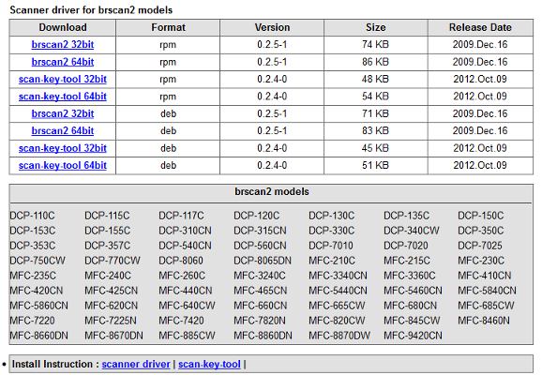Select the 86 KB size cell
The image size is (542, 375).
376,62
